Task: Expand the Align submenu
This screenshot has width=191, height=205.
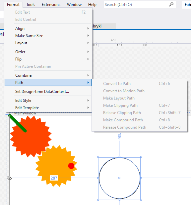Action: coord(48,28)
